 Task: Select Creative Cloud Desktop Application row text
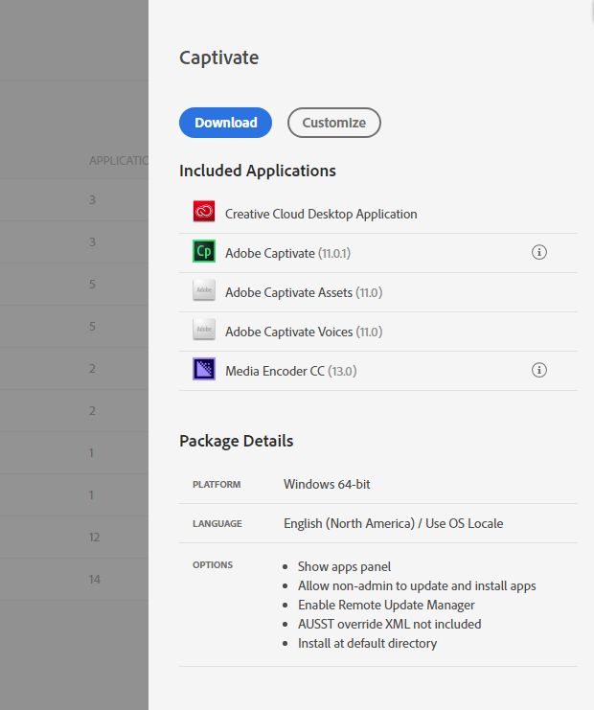coord(321,214)
